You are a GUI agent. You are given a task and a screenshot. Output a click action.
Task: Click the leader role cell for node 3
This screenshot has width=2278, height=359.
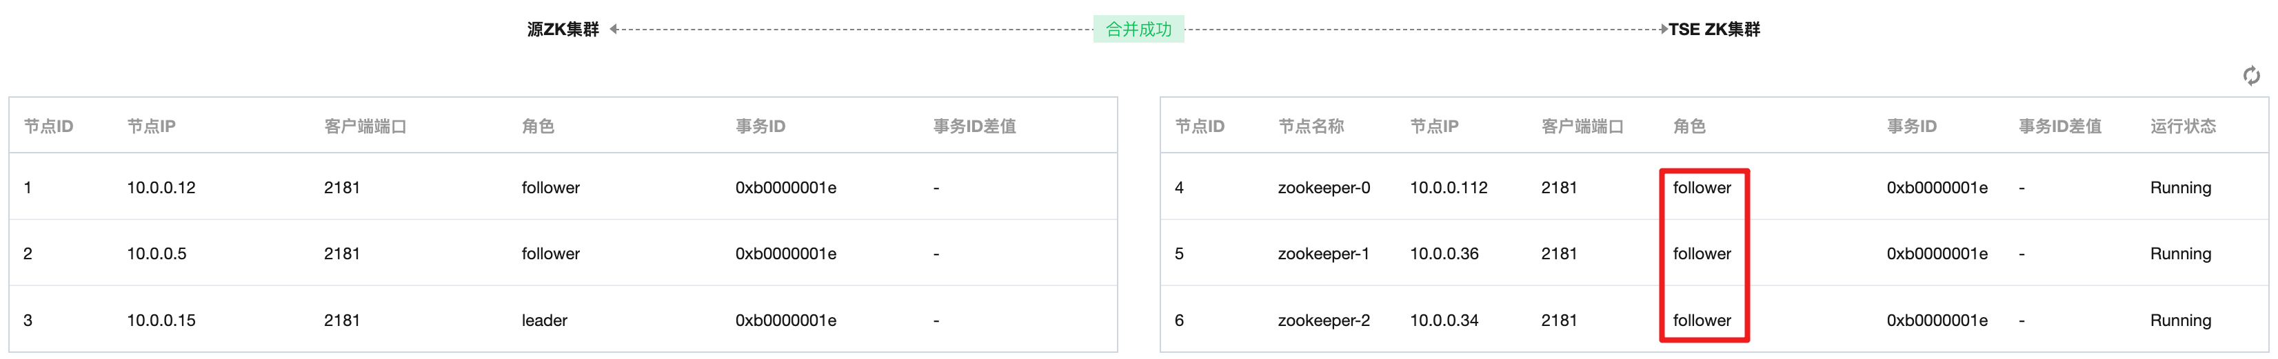click(545, 320)
